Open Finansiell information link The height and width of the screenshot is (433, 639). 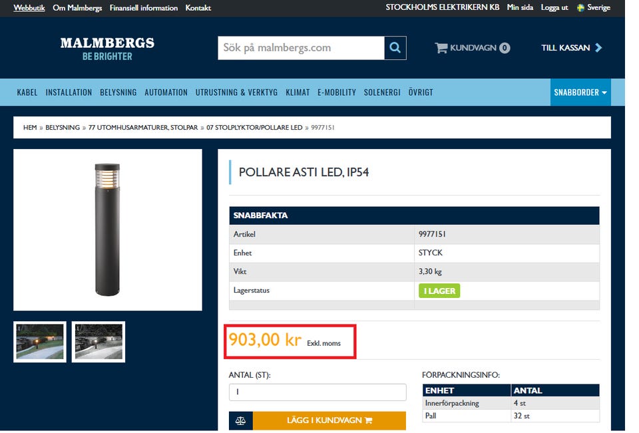pyautogui.click(x=144, y=8)
